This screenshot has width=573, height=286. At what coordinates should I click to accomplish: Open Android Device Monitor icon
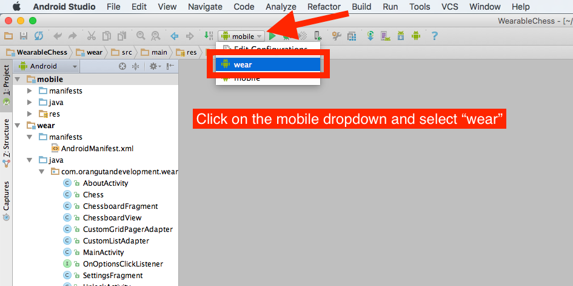[416, 36]
